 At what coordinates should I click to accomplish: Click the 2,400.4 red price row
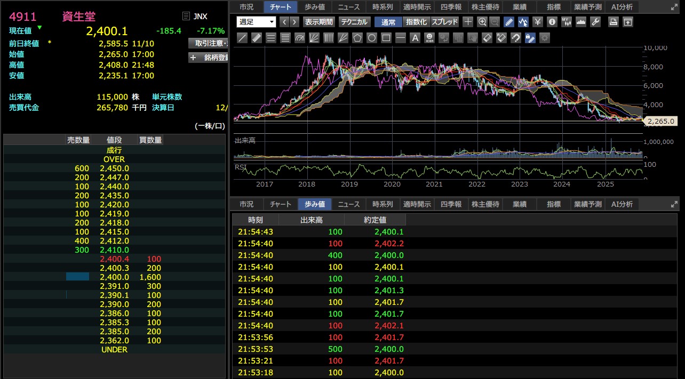(114, 259)
